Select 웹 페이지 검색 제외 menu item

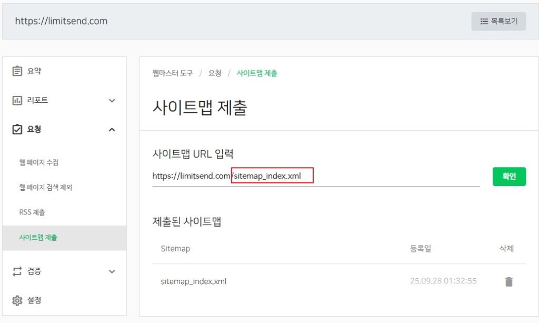pyautogui.click(x=45, y=187)
